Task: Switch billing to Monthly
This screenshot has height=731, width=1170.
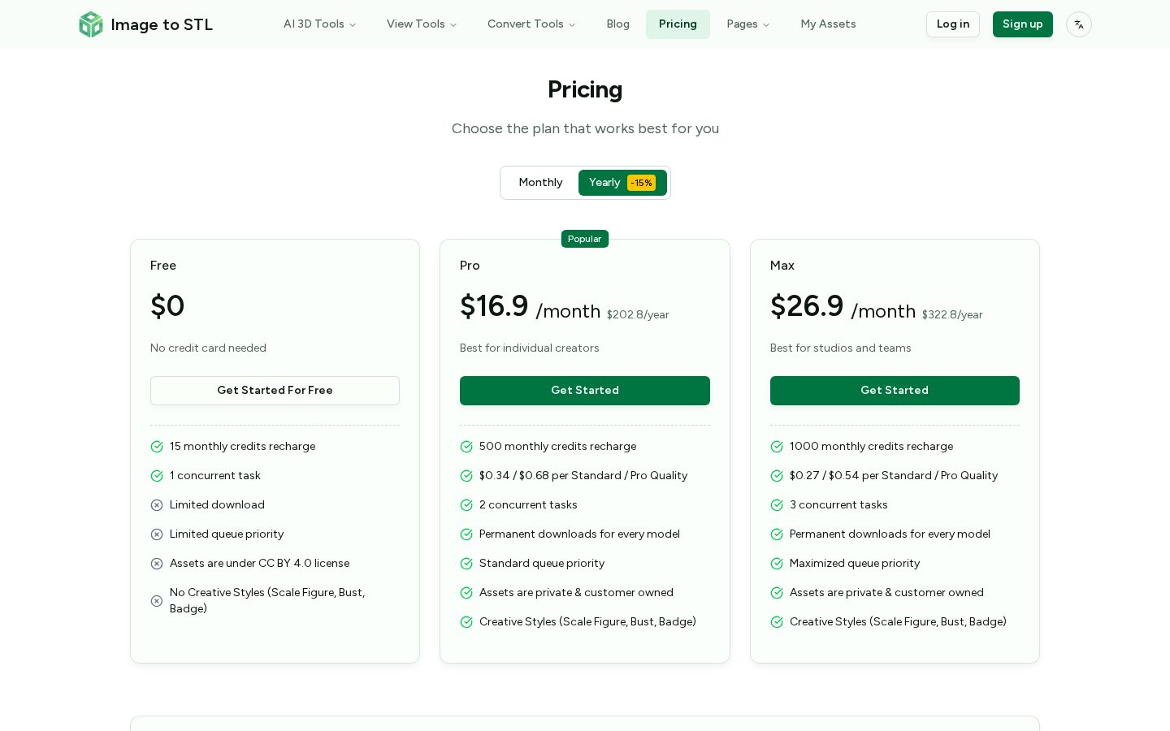Action: coord(540,183)
